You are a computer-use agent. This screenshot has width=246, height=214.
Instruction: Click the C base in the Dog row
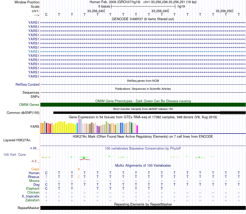[46, 185]
